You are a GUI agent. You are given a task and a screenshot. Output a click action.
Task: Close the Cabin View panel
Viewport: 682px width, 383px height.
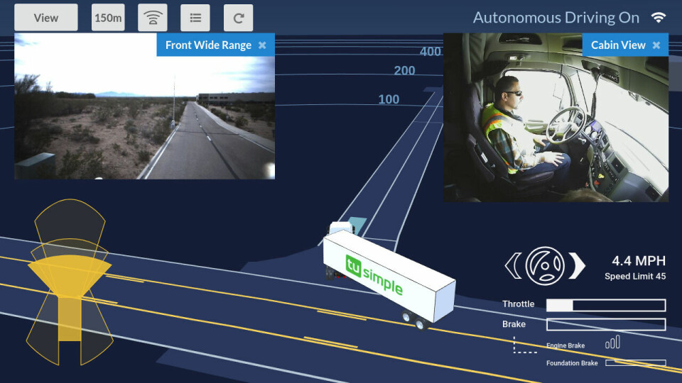pos(656,45)
